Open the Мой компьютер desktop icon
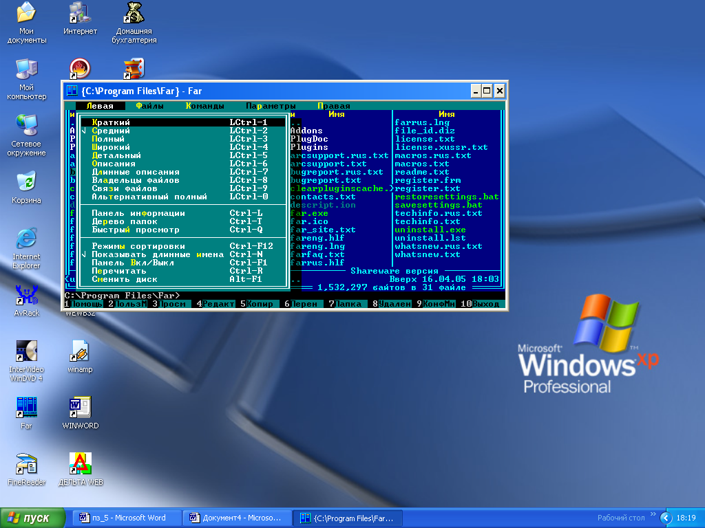This screenshot has width=705, height=528. [26, 79]
